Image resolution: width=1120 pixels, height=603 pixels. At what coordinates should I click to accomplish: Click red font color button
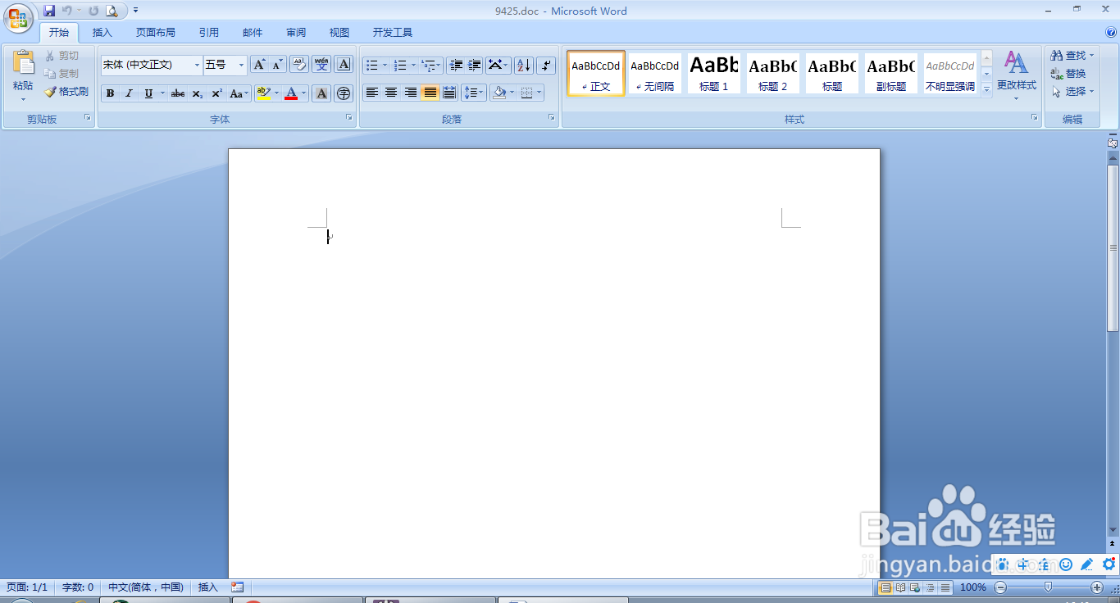click(x=291, y=93)
